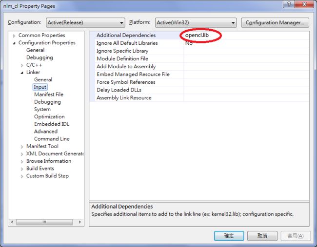Close the Property Pages dialog
This screenshot has width=317, height=247.
pyautogui.click(x=304, y=4)
